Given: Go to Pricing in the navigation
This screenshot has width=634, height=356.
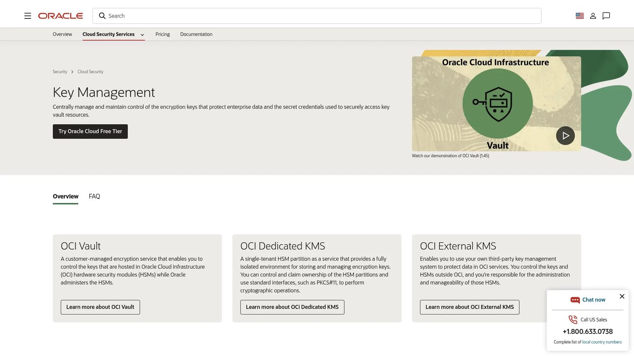Looking at the screenshot, I should 162,34.
